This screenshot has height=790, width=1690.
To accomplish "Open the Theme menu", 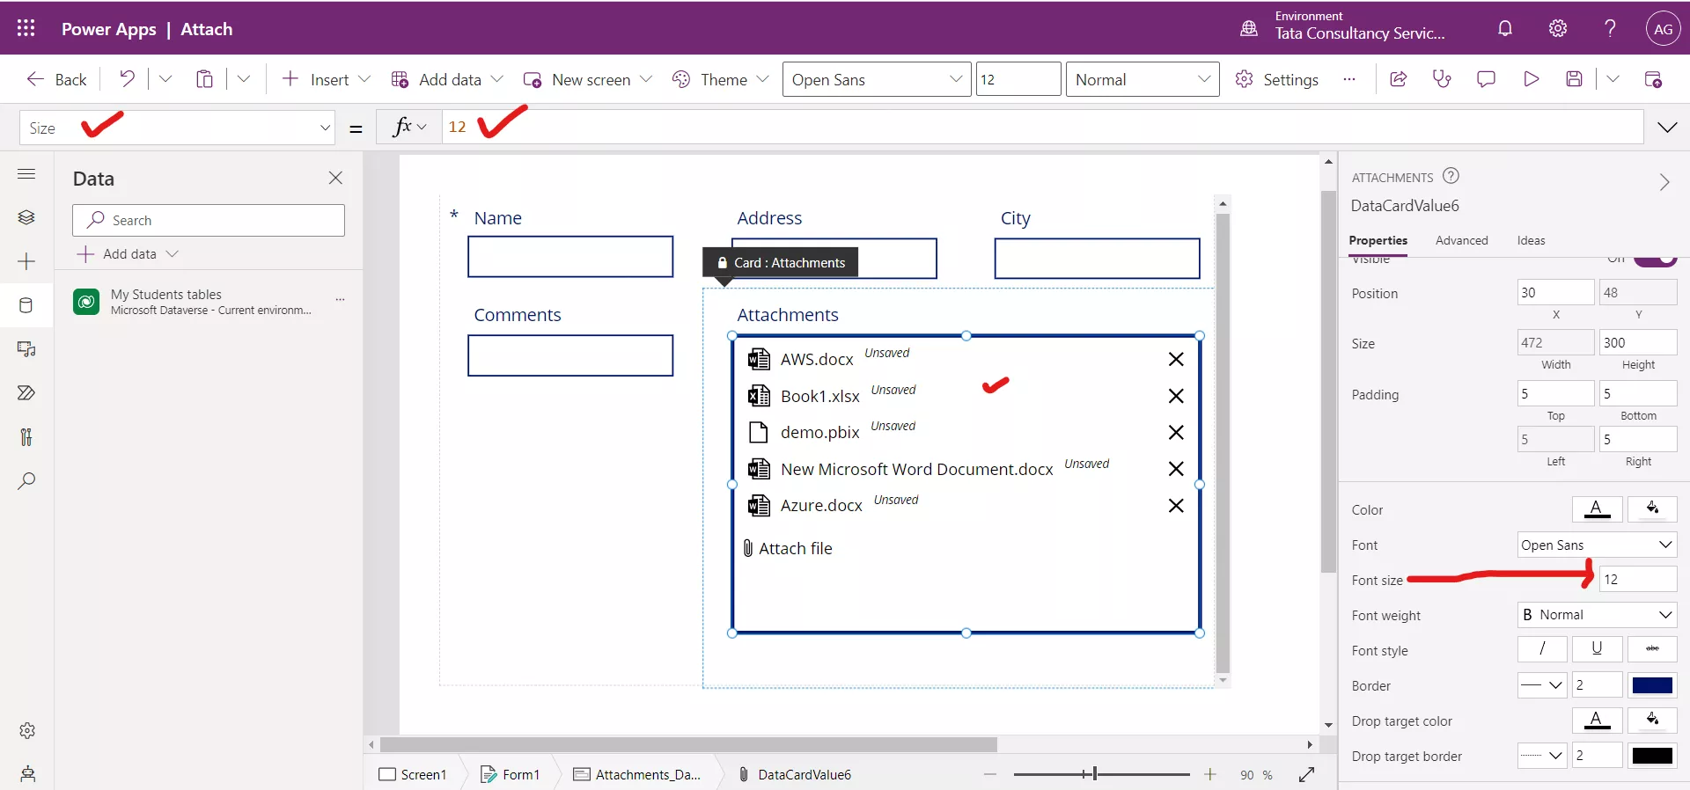I will tap(721, 79).
